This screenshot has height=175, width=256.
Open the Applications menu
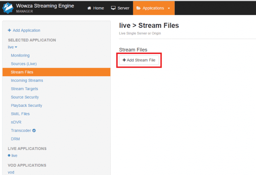pos(154,8)
